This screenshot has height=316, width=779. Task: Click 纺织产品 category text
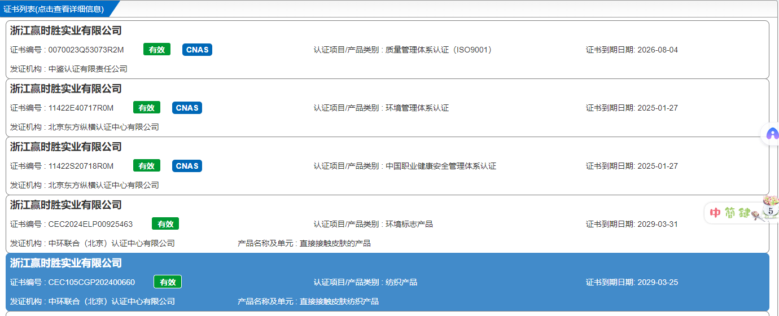pyautogui.click(x=401, y=282)
